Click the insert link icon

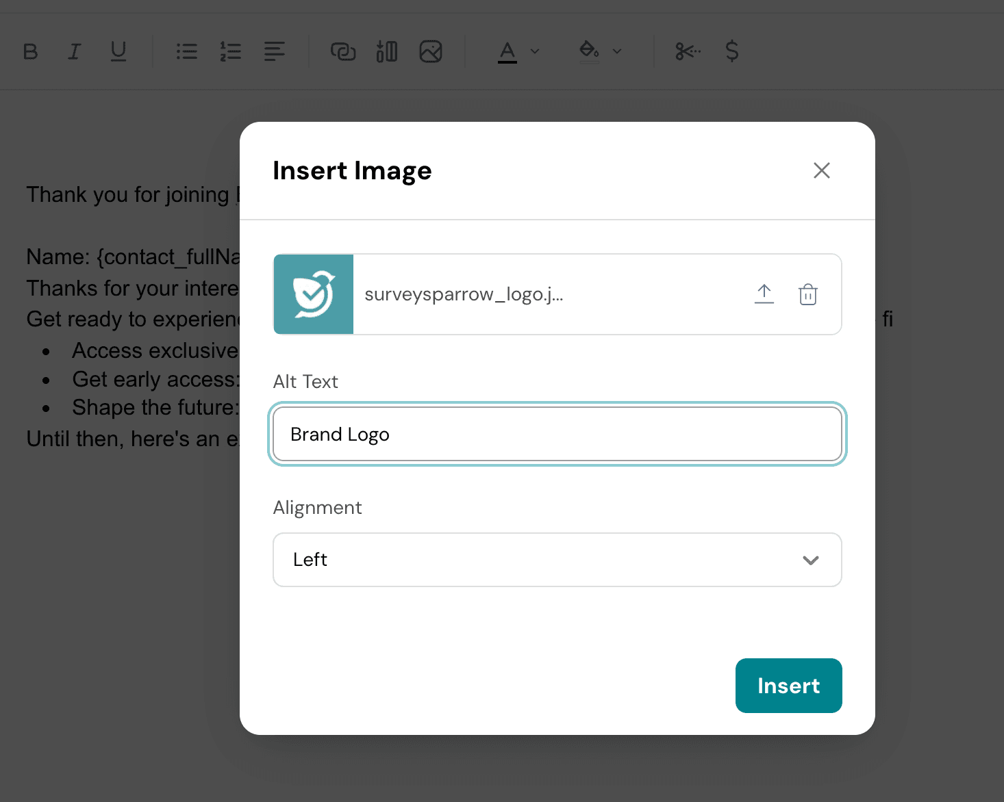coord(343,51)
